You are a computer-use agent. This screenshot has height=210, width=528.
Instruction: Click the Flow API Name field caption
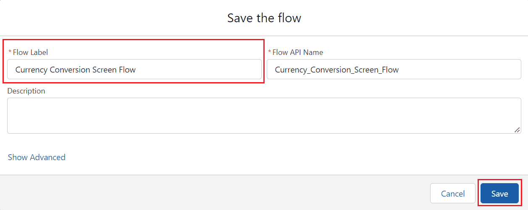(x=298, y=52)
